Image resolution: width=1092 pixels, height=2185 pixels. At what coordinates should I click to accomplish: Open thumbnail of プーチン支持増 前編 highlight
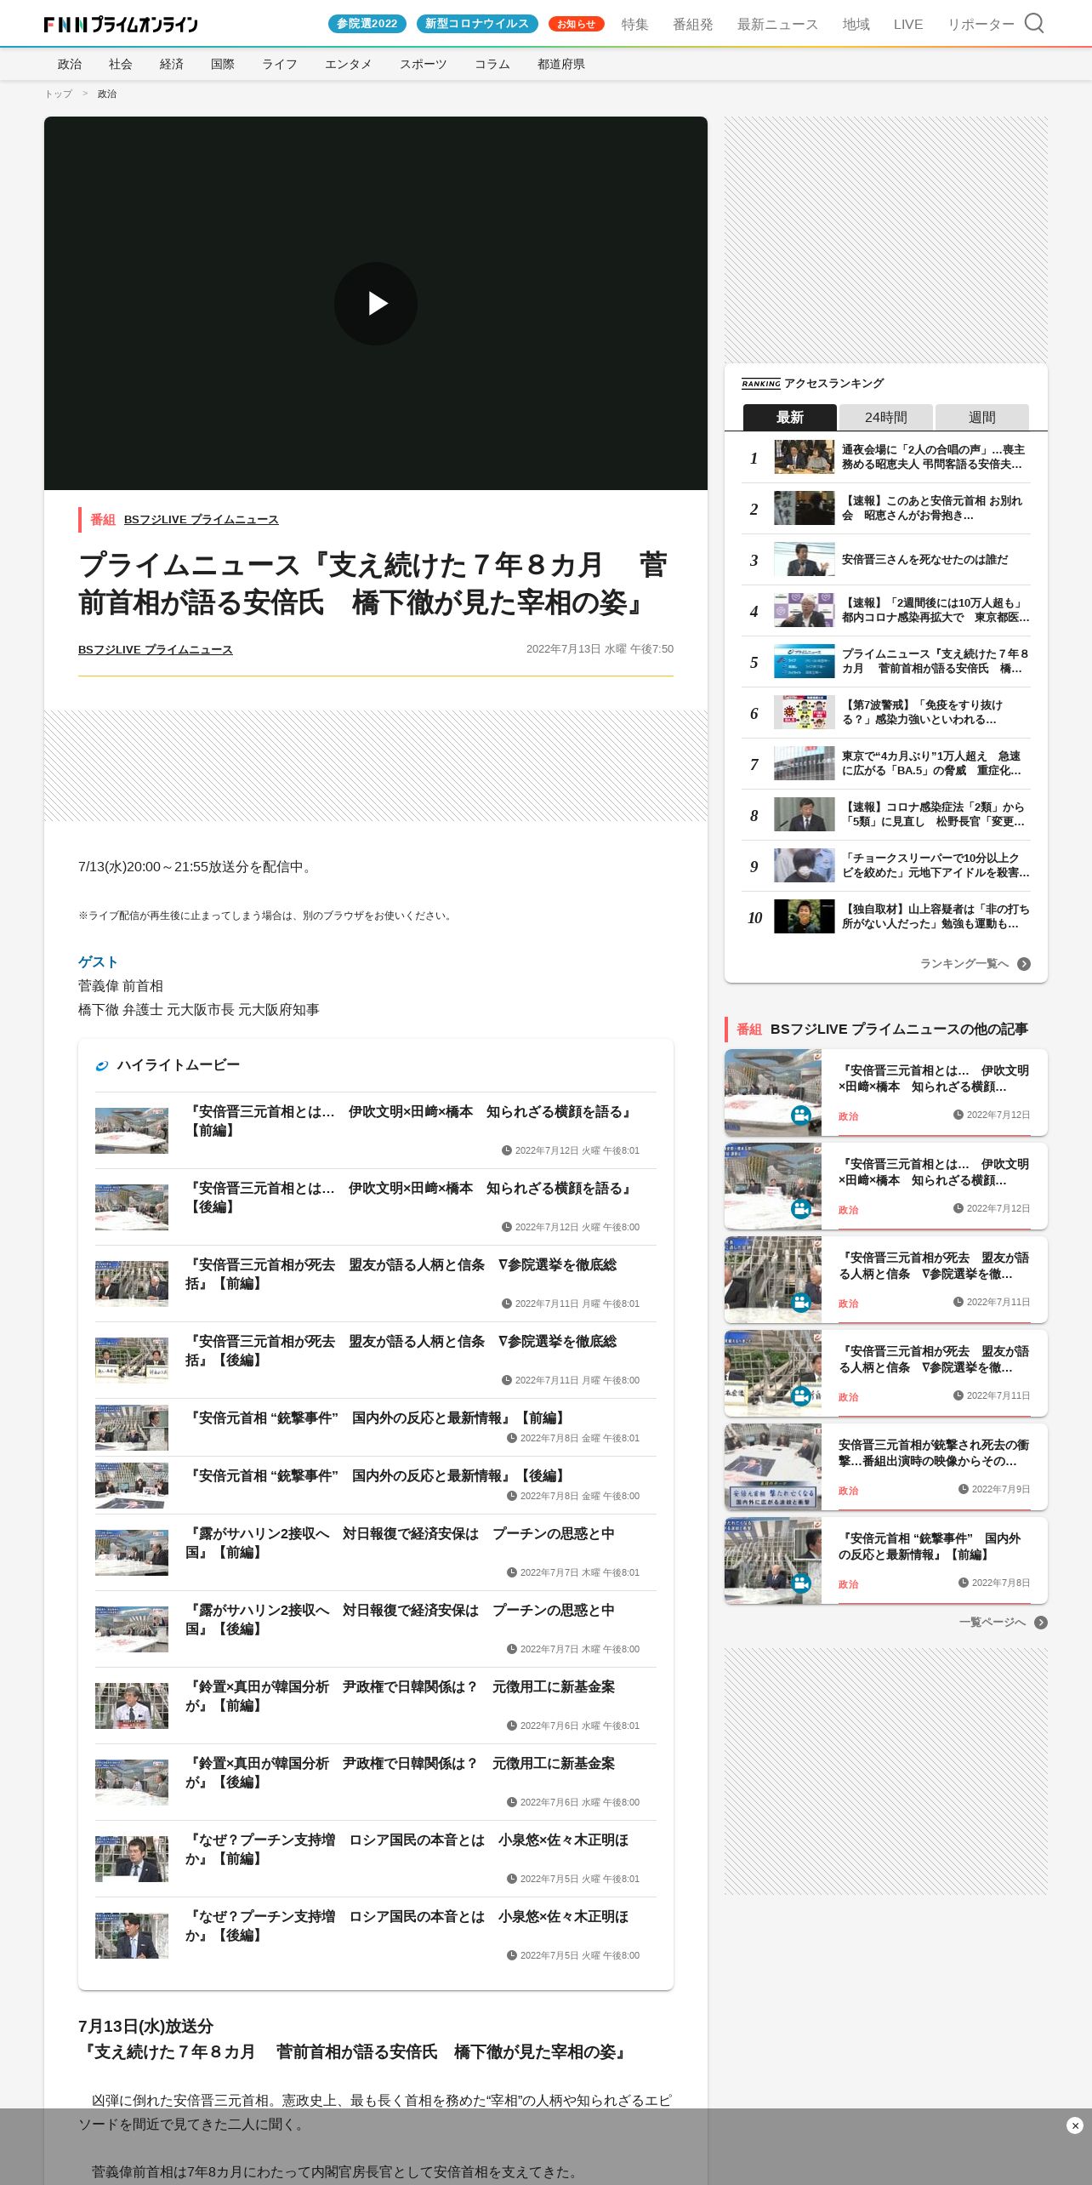pyautogui.click(x=132, y=1859)
